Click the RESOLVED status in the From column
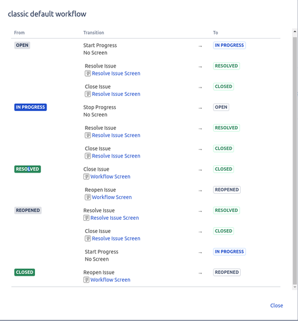Screen dimensions: 298x321 (27, 169)
